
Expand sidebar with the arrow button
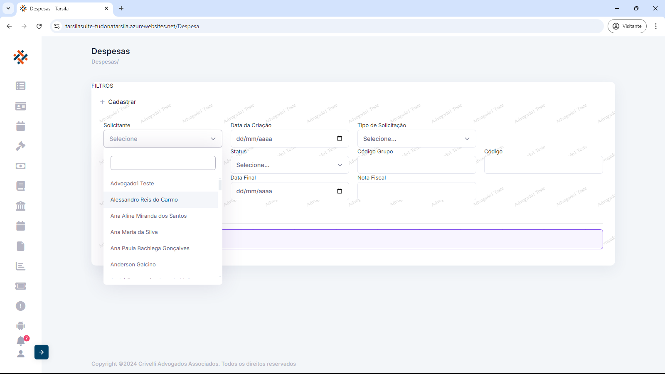coord(42,352)
